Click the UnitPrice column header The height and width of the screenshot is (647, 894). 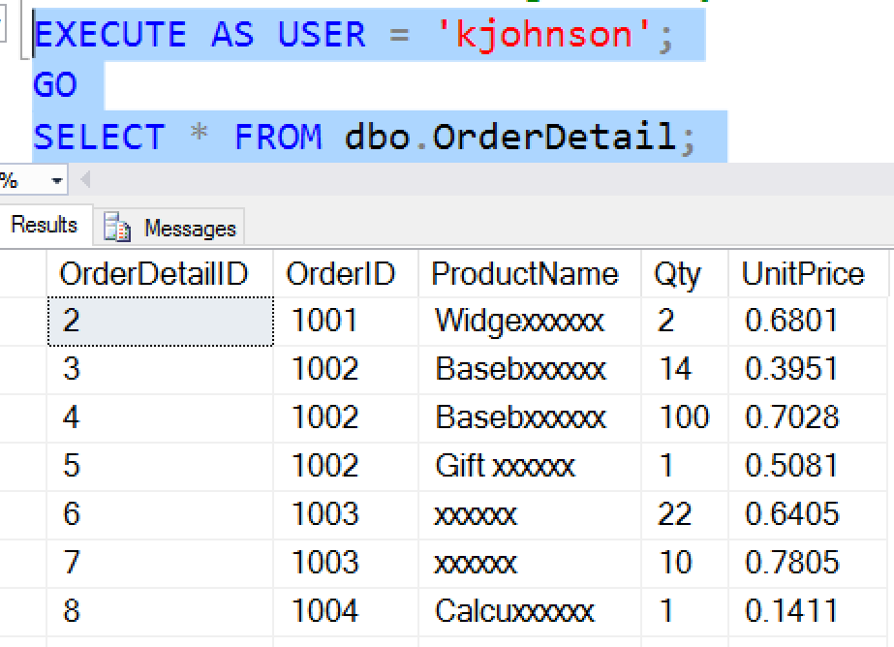coord(808,274)
